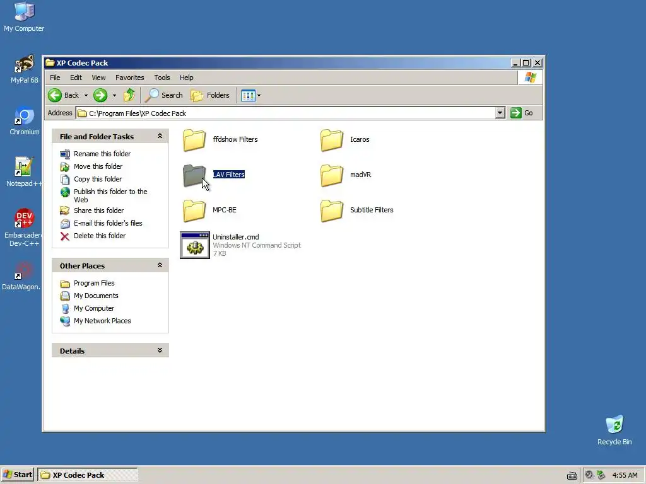Open My Documents in Other Places
The width and height of the screenshot is (646, 484).
point(96,296)
